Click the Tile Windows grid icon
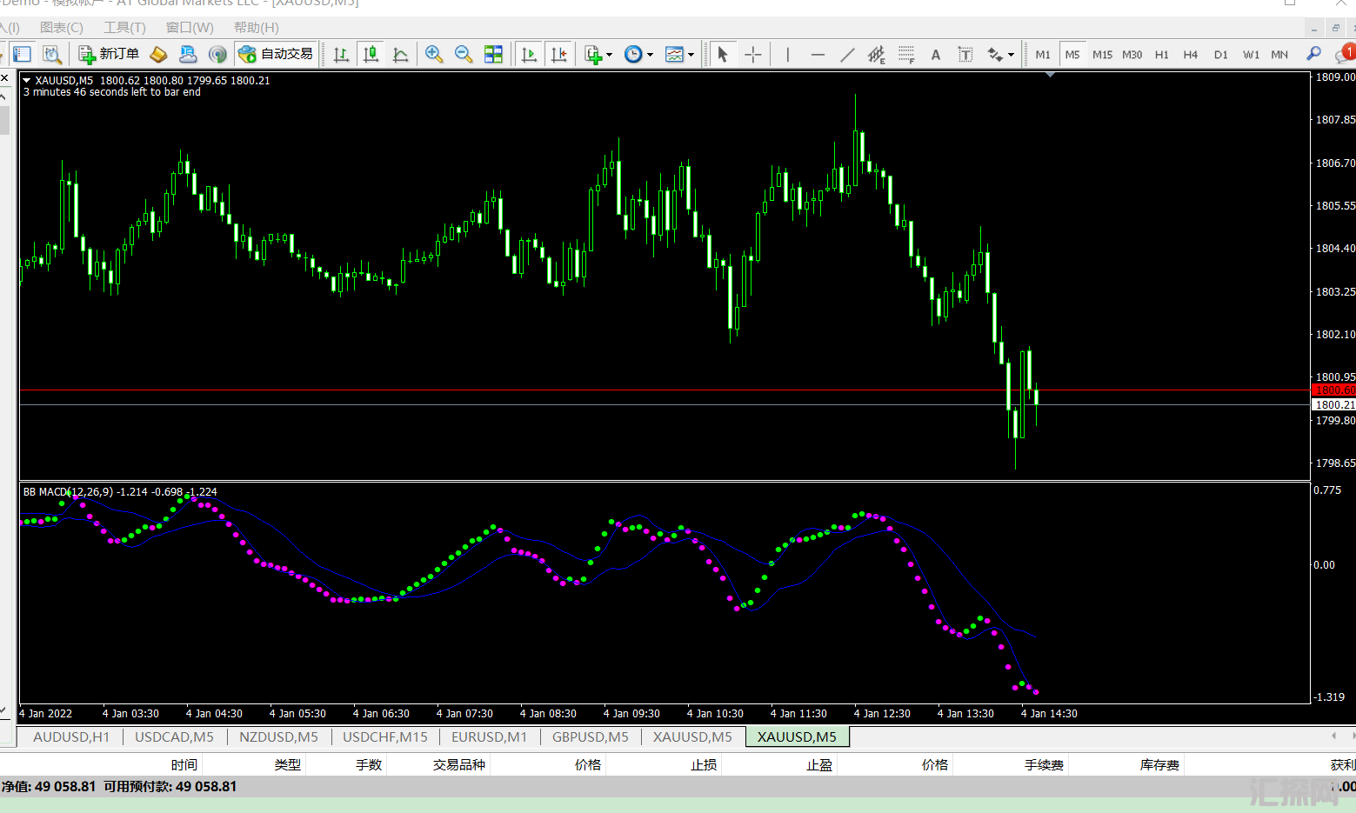Image resolution: width=1356 pixels, height=813 pixels. coord(493,55)
